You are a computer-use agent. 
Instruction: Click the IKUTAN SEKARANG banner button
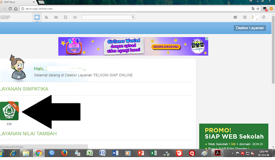pyautogui.click(x=166, y=47)
